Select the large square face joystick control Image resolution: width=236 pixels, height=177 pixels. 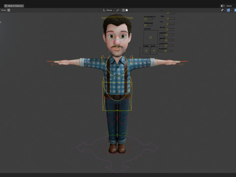[x=150, y=37]
